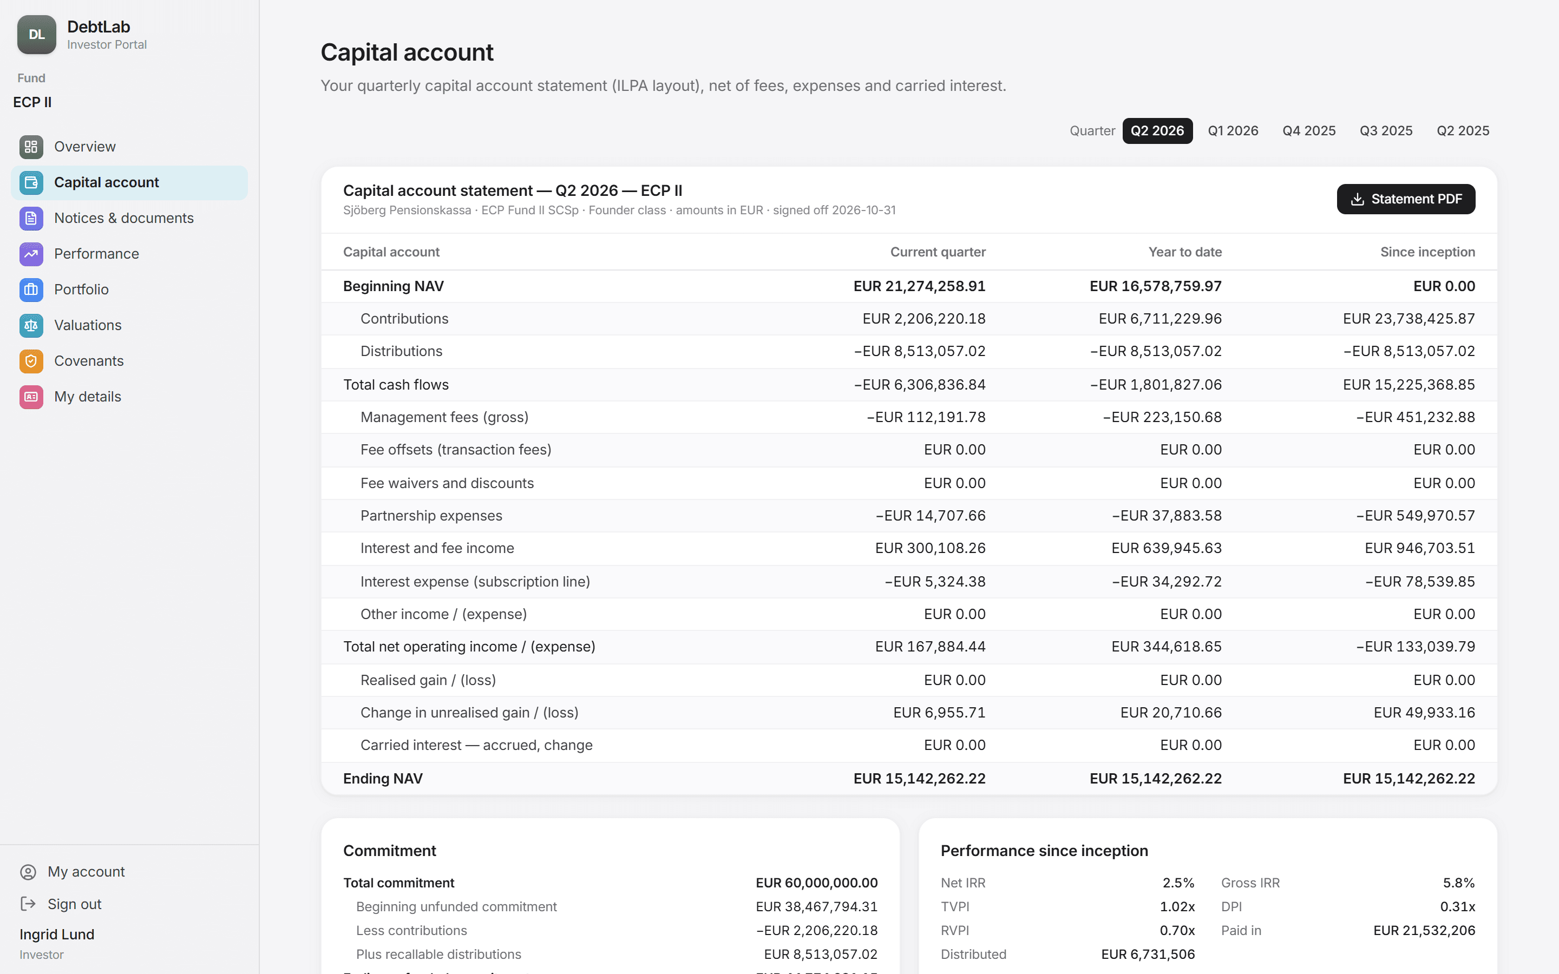This screenshot has height=974, width=1559.
Task: Open the My account label link
Action: (86, 872)
